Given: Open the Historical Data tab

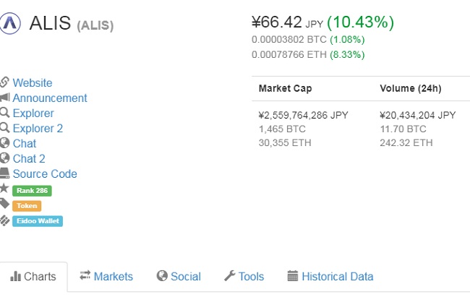Looking at the screenshot, I should point(330,277).
